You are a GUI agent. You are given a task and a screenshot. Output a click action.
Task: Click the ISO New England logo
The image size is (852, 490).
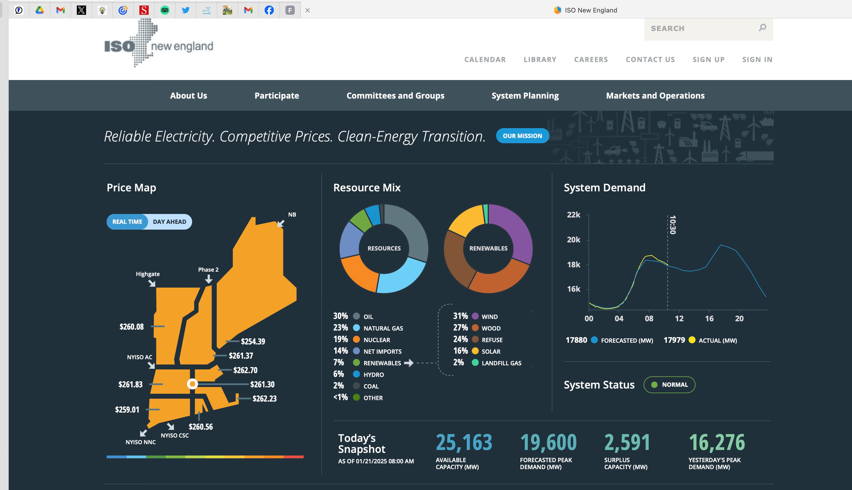tap(159, 44)
